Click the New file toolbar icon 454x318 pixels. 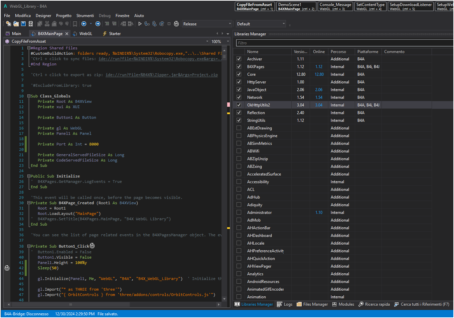tap(8, 24)
